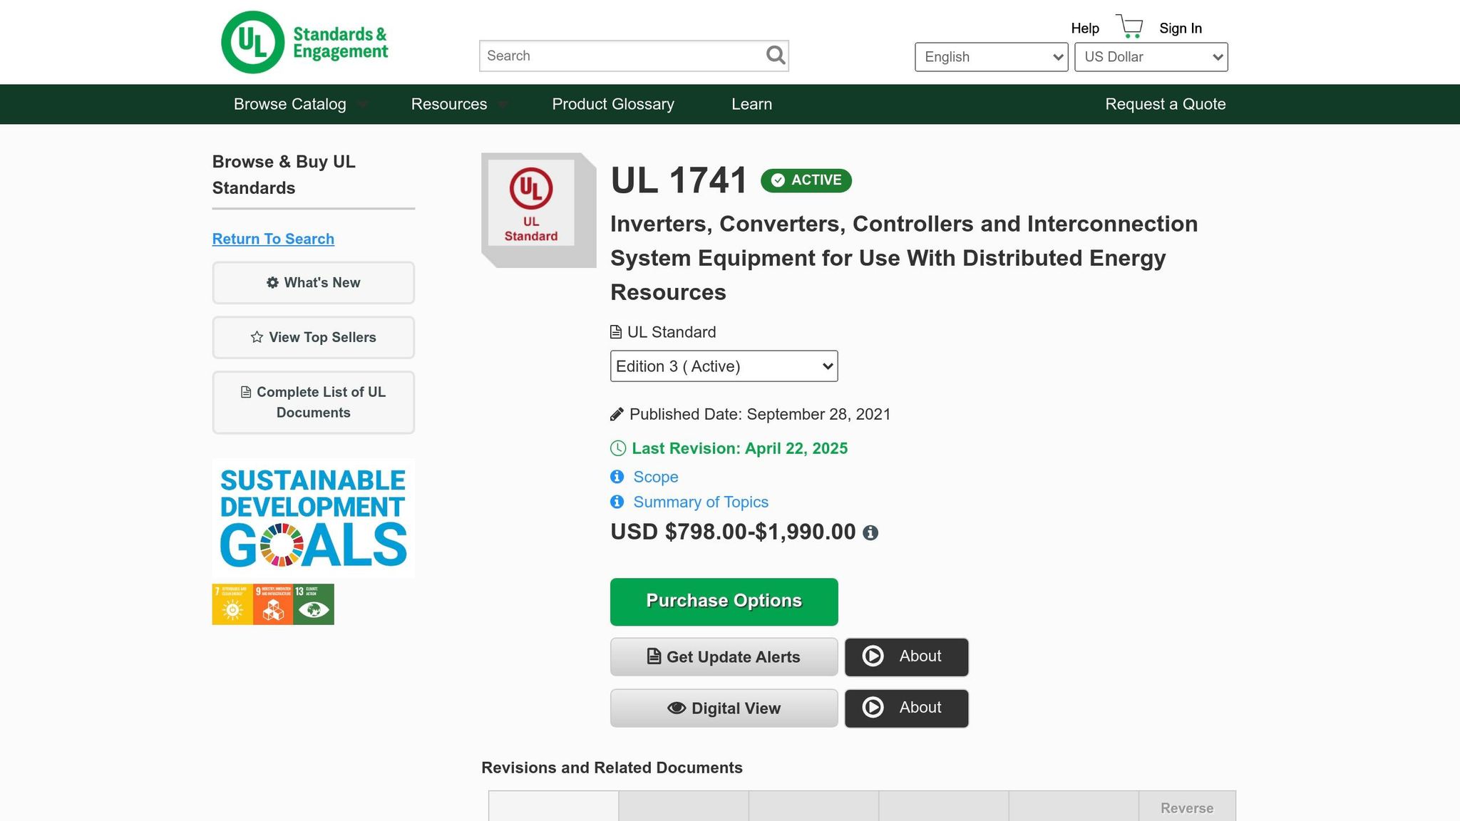Open Complete List of UL Documents
Image resolution: width=1460 pixels, height=821 pixels.
(x=313, y=403)
